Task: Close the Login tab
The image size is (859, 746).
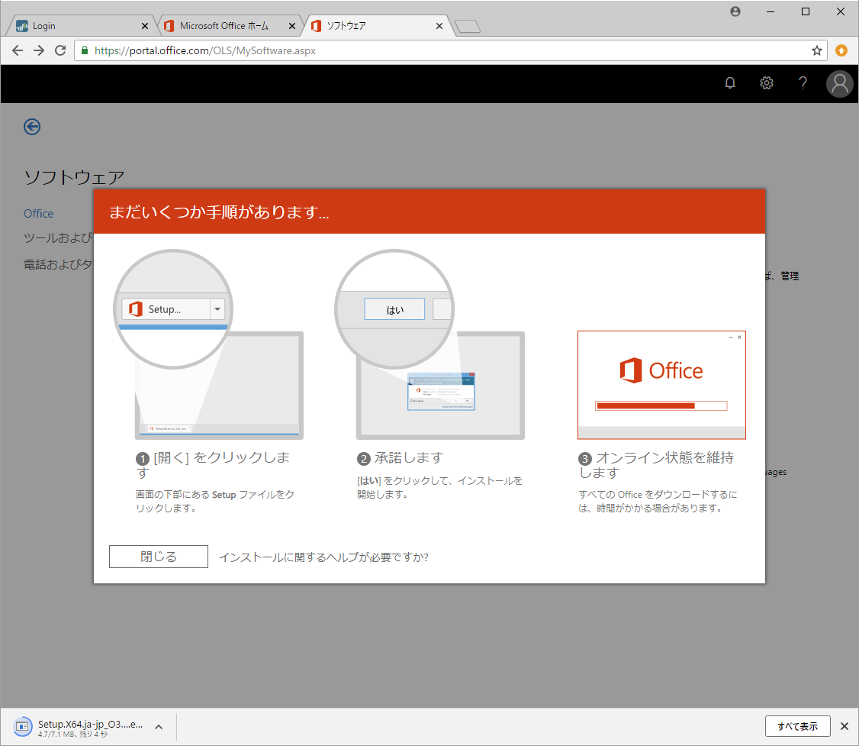Action: (x=145, y=26)
